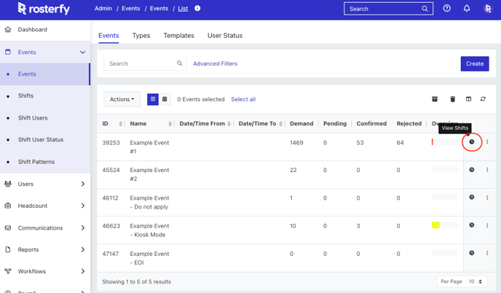This screenshot has height=293, width=501.
Task: Open the notifications bell
Action: (x=467, y=9)
